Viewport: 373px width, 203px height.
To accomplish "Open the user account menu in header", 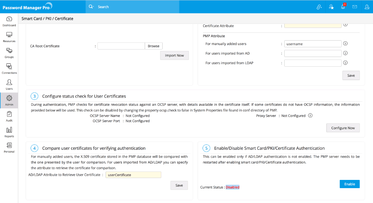I will (x=367, y=7).
